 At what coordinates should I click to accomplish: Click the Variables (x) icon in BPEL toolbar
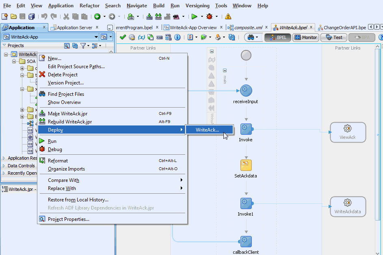click(141, 37)
